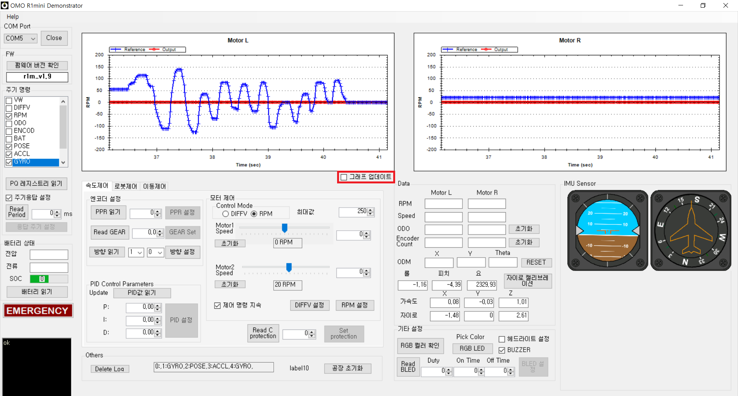Click the RPM 설정 button

(x=355, y=305)
